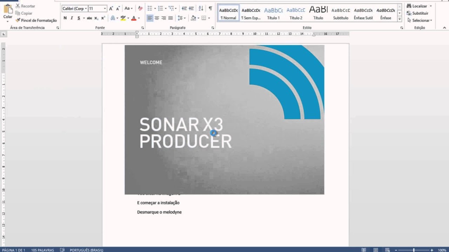Open Parágrafo dialog launcher
This screenshot has height=252, width=449.
click(213, 28)
